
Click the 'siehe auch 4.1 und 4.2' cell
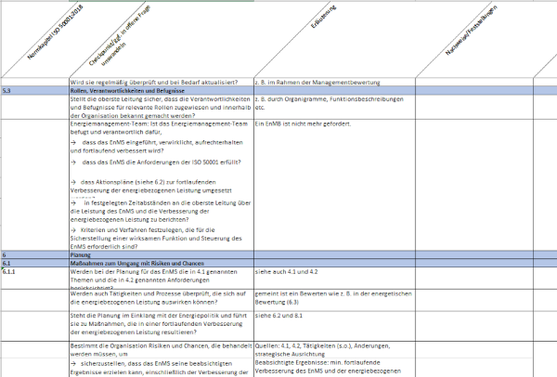pos(332,272)
